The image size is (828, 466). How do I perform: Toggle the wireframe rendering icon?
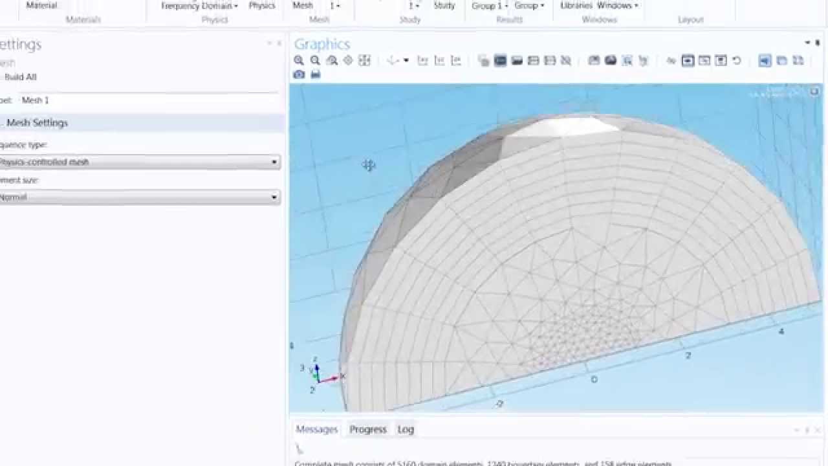point(704,60)
